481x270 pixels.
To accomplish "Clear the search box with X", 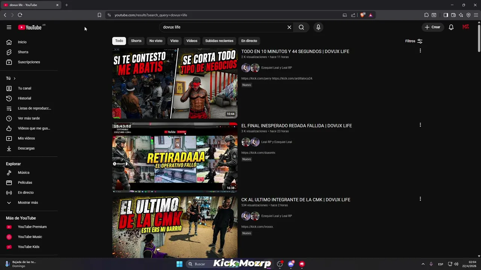I will coord(289,27).
